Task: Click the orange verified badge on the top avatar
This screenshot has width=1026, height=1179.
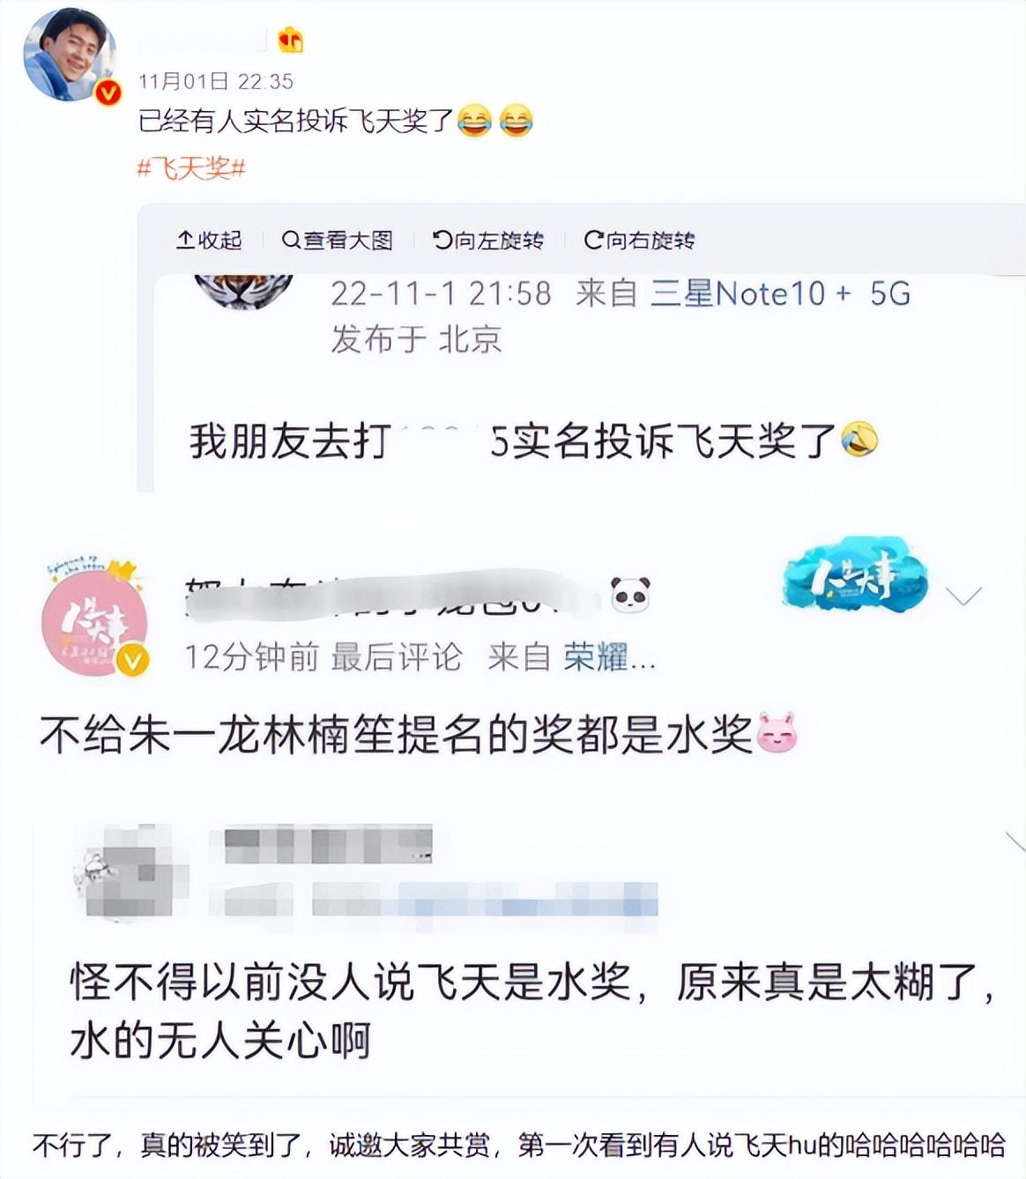Action: click(x=108, y=93)
